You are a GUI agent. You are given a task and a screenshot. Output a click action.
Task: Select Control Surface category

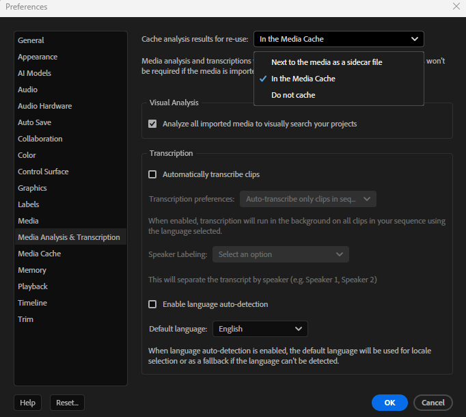point(70,172)
